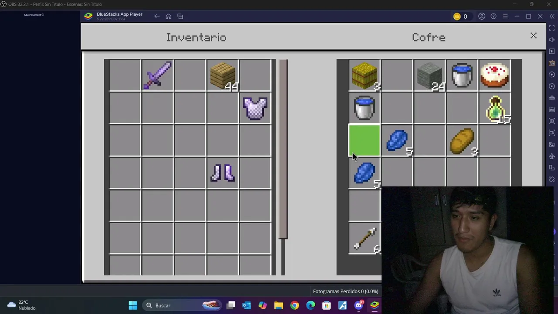Collapse the BlueStacks side toolbar
Screen dimensions: 558x314
click(552, 17)
